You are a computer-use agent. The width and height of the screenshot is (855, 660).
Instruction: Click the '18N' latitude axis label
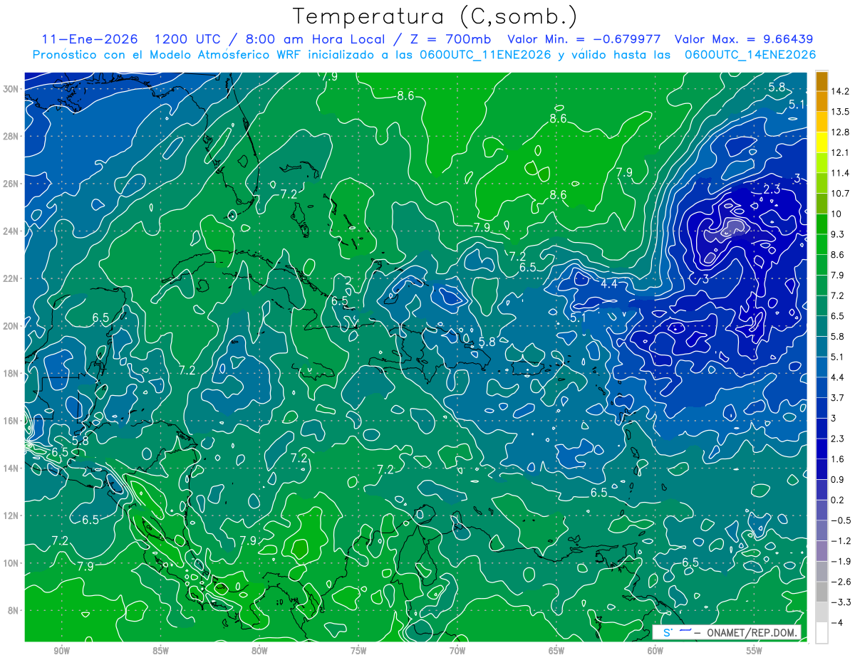coord(11,374)
